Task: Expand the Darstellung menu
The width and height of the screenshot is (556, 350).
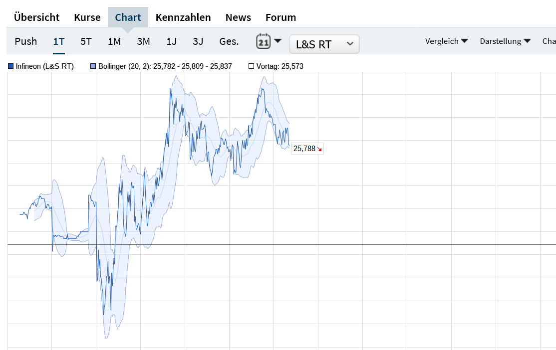Action: click(505, 41)
